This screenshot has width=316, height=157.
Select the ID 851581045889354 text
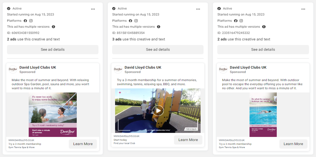click(x=128, y=33)
